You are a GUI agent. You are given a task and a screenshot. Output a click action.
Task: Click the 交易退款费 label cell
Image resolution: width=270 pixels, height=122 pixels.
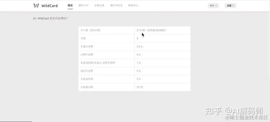point(106,79)
